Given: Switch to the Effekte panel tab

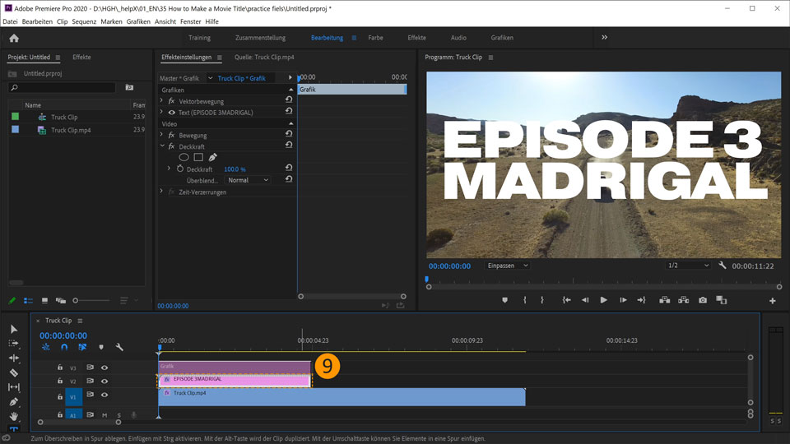Looking at the screenshot, I should [81, 58].
